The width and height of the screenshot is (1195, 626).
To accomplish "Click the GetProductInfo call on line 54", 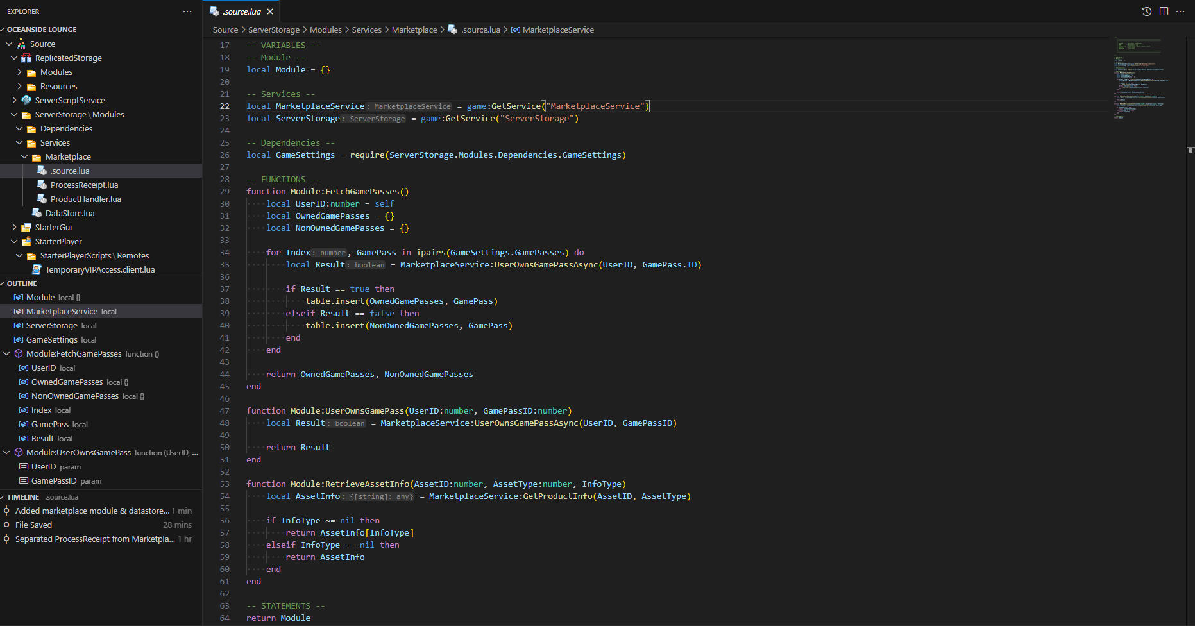I will click(557, 496).
